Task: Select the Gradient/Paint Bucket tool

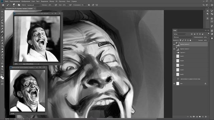Action: [x=2, y=46]
